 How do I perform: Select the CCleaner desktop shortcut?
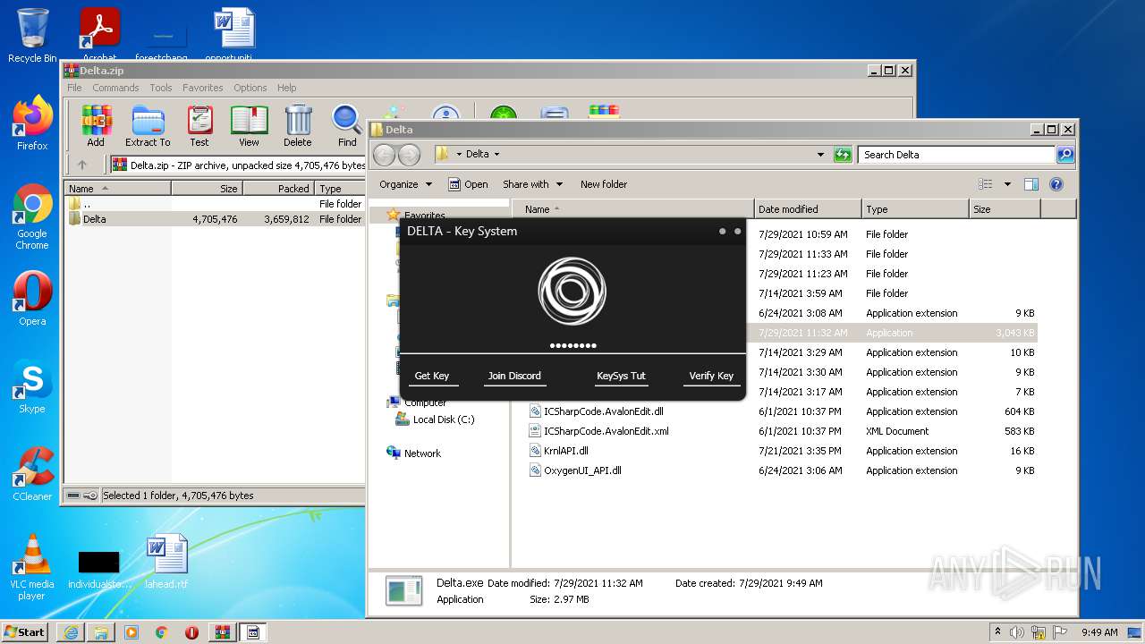32,474
